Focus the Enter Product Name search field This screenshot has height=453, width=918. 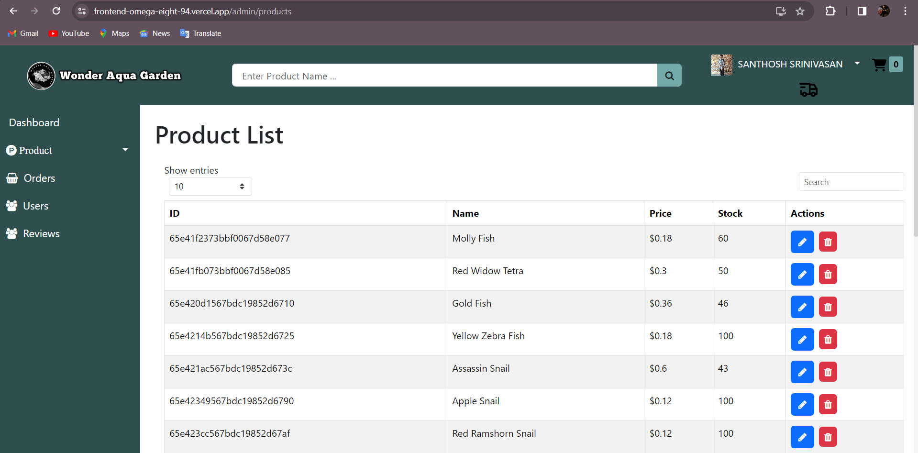[x=444, y=76]
